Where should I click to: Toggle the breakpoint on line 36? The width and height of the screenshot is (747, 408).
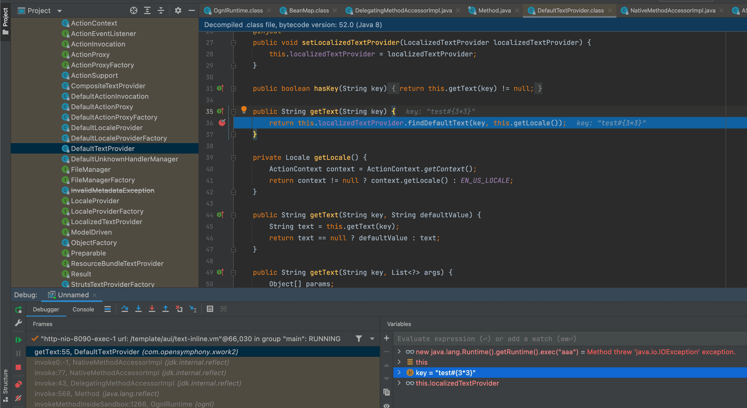[222, 123]
